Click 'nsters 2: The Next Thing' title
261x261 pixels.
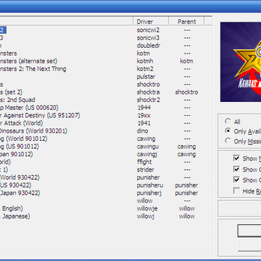pyautogui.click(x=33, y=69)
